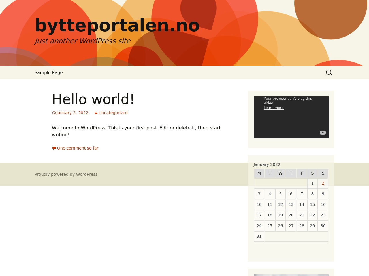Screen dimensions: 369x276
Task: Open calendar day 2 posts link
Action: pyautogui.click(x=323, y=183)
